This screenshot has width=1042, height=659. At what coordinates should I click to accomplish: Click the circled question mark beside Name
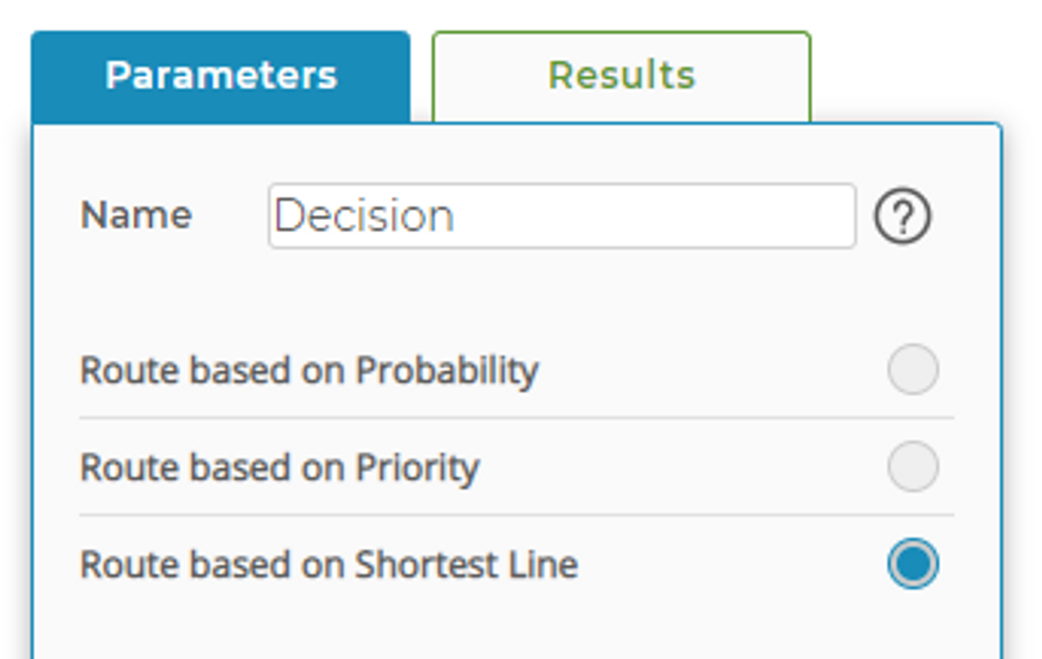click(x=902, y=217)
